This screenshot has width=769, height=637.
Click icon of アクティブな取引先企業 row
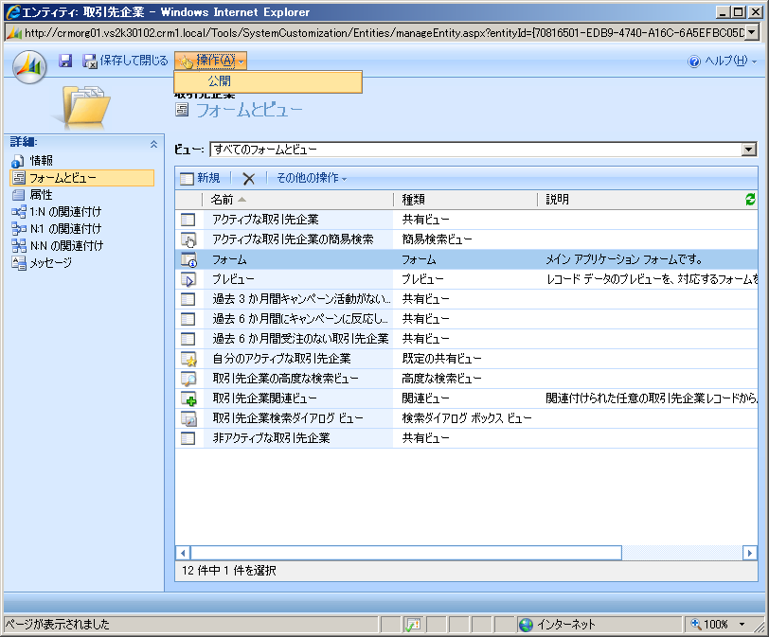tap(188, 220)
